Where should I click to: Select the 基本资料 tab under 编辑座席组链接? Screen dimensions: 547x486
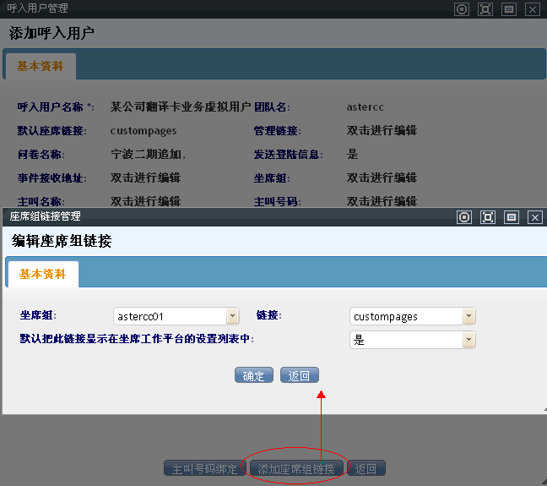tap(42, 275)
